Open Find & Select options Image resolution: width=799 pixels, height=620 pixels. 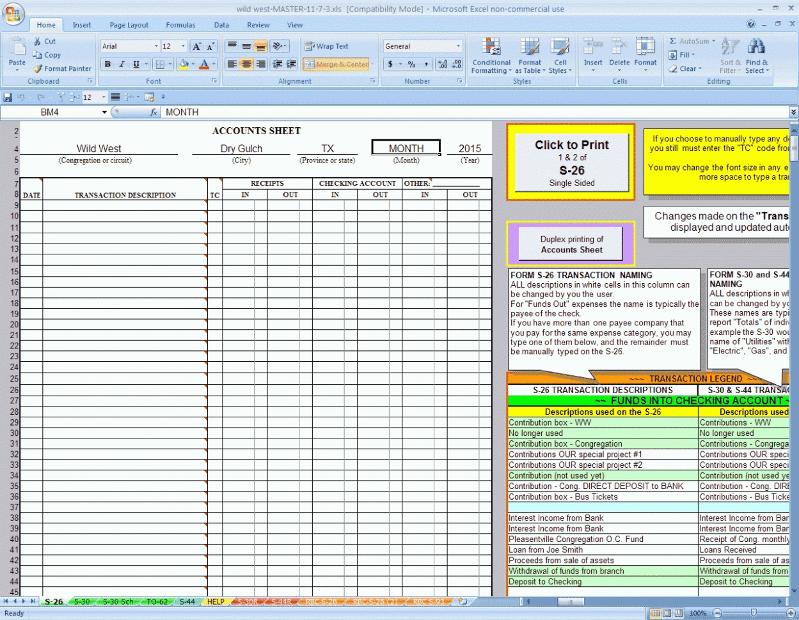coord(757,56)
